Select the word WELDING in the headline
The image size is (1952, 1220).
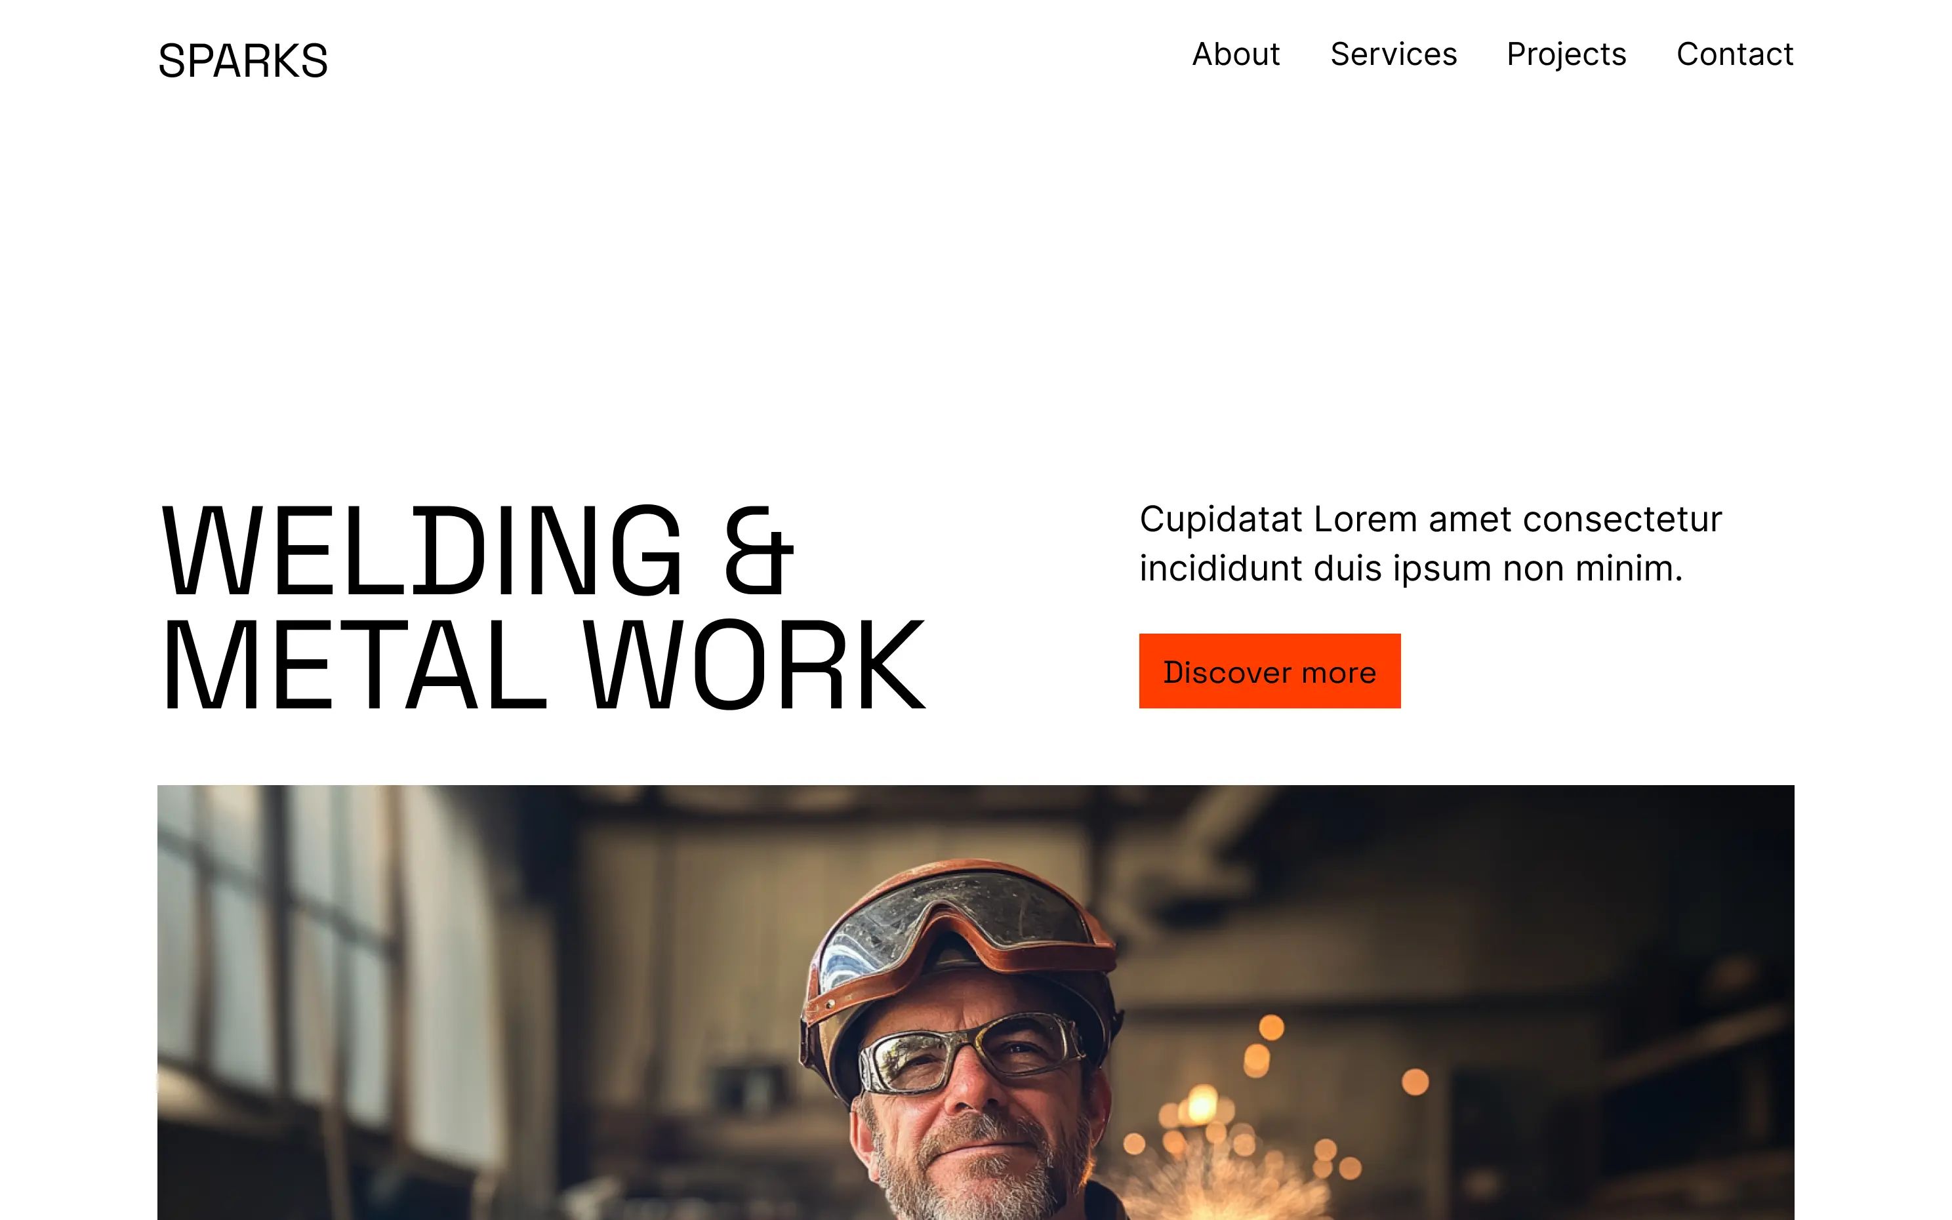422,550
